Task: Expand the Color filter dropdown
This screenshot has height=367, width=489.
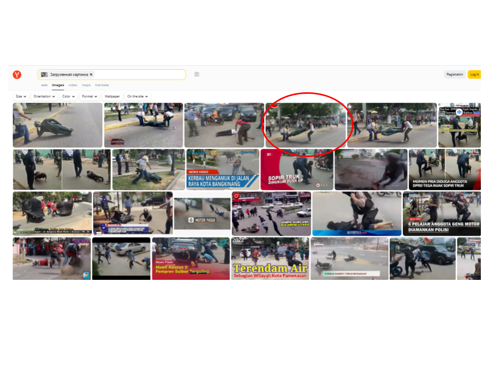Action: coord(68,96)
